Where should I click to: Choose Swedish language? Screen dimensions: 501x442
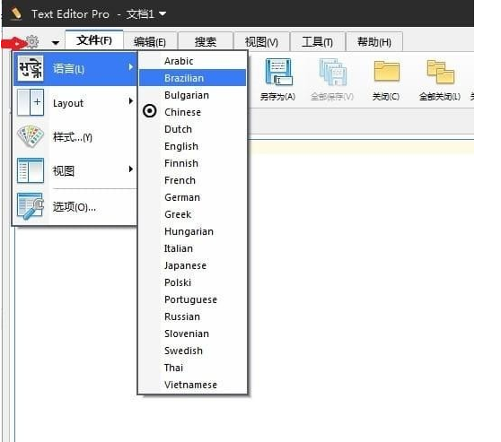pos(193,351)
